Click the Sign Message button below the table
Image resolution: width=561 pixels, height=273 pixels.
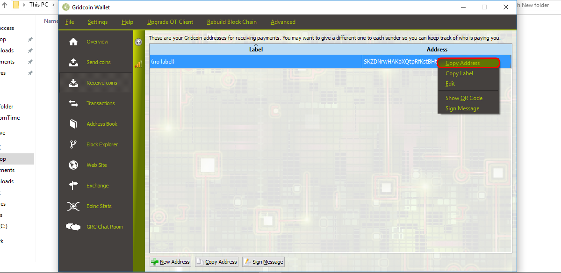coord(263,262)
